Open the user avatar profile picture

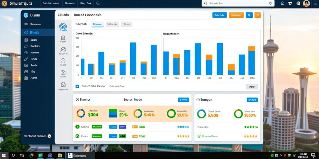306,3
